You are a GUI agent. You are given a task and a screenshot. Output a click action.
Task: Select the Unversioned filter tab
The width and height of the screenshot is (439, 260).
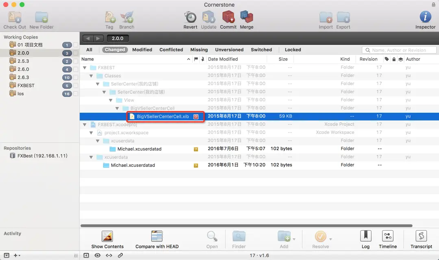click(x=229, y=50)
